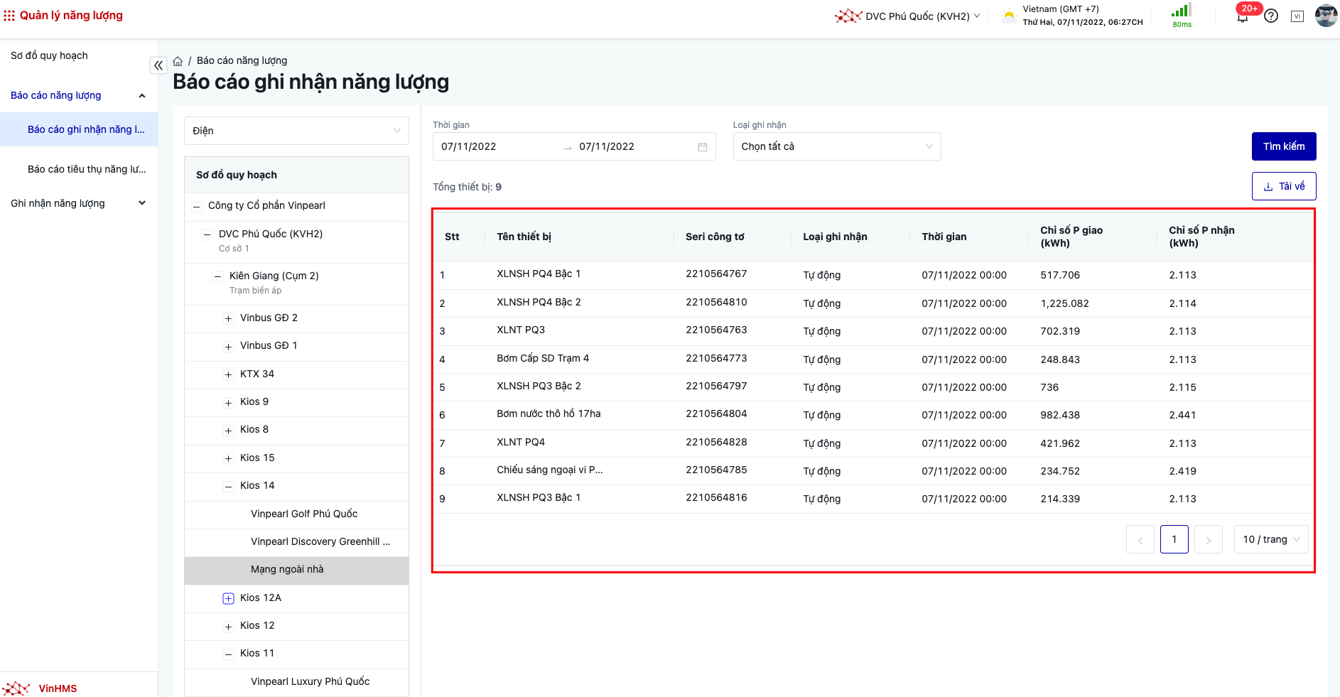This screenshot has height=697, width=1340.
Task: Switch language via the VI icon
Action: tap(1297, 16)
